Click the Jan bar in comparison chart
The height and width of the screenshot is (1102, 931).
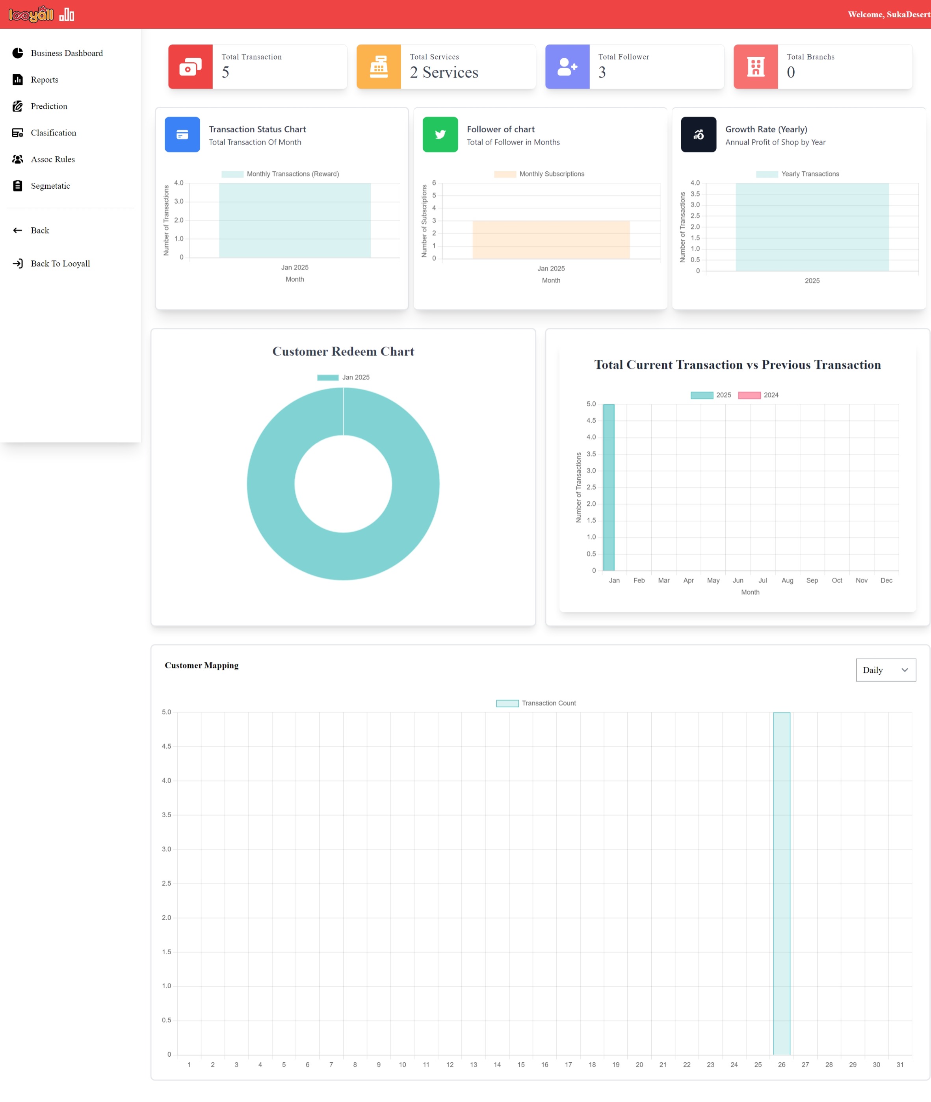[609, 488]
